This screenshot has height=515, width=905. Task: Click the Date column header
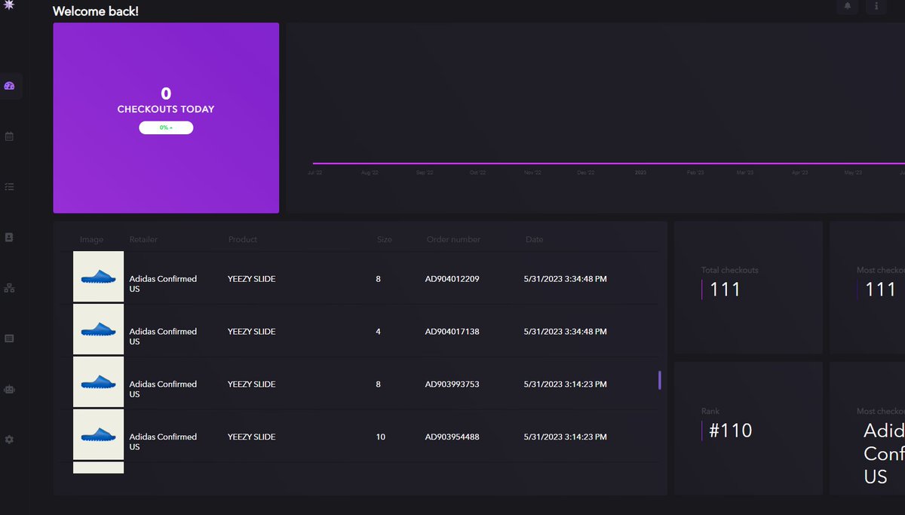(x=534, y=240)
